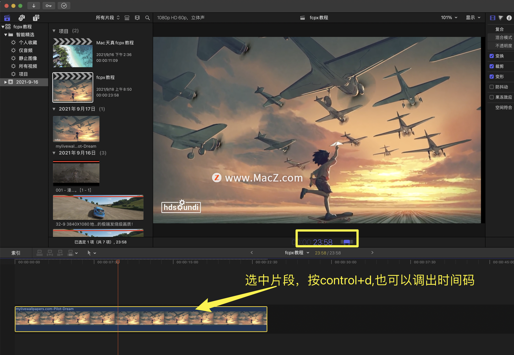Click the 2021-9-16 event star icon
This screenshot has height=355, width=514.
11,82
